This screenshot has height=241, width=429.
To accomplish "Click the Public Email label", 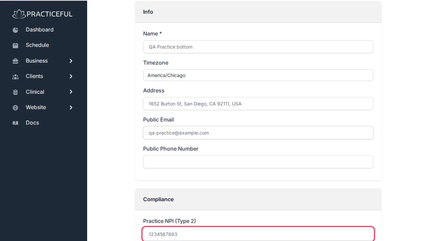I will tap(159, 119).
